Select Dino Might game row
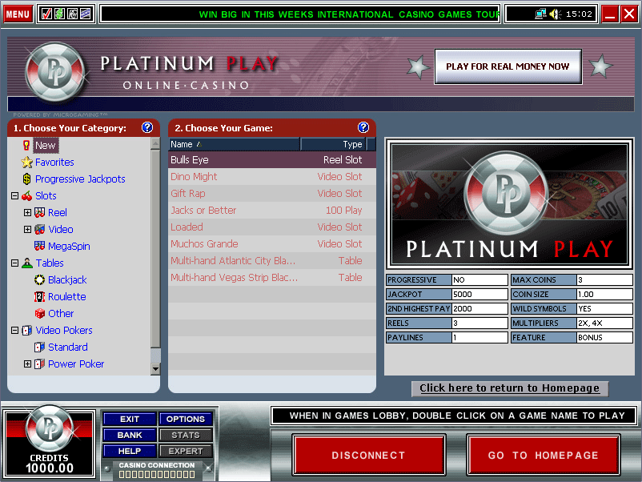The height and width of the screenshot is (482, 642). click(x=272, y=176)
